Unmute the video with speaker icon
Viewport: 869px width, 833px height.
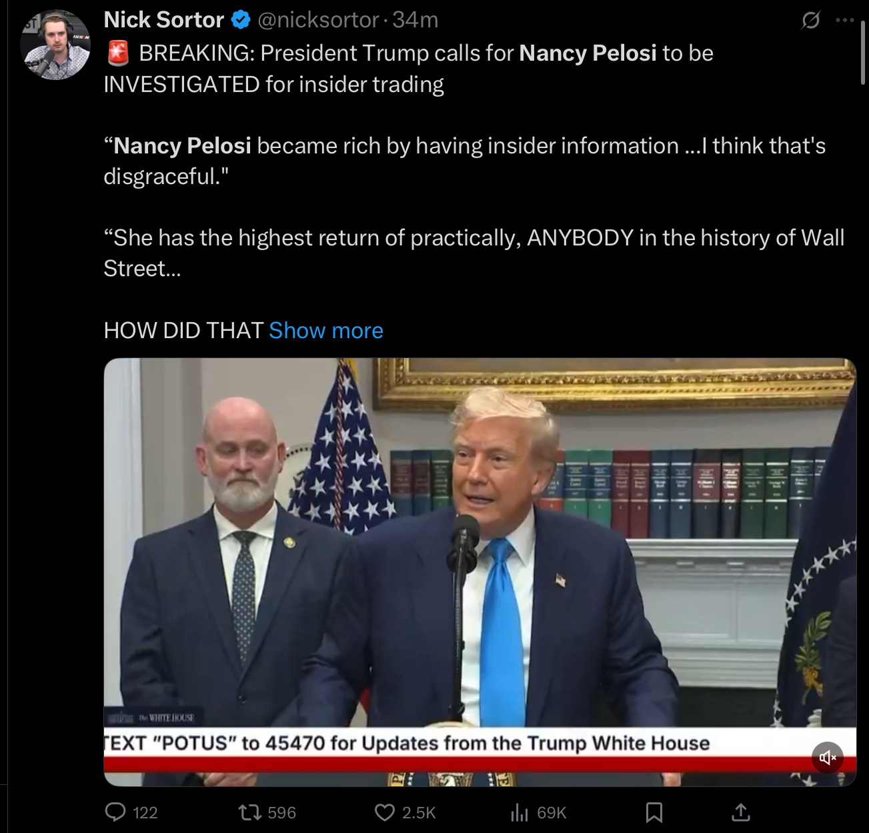tap(828, 758)
